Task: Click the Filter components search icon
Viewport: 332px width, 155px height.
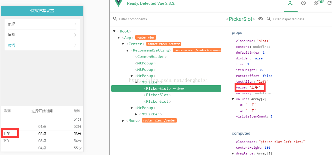Action: click(115, 19)
